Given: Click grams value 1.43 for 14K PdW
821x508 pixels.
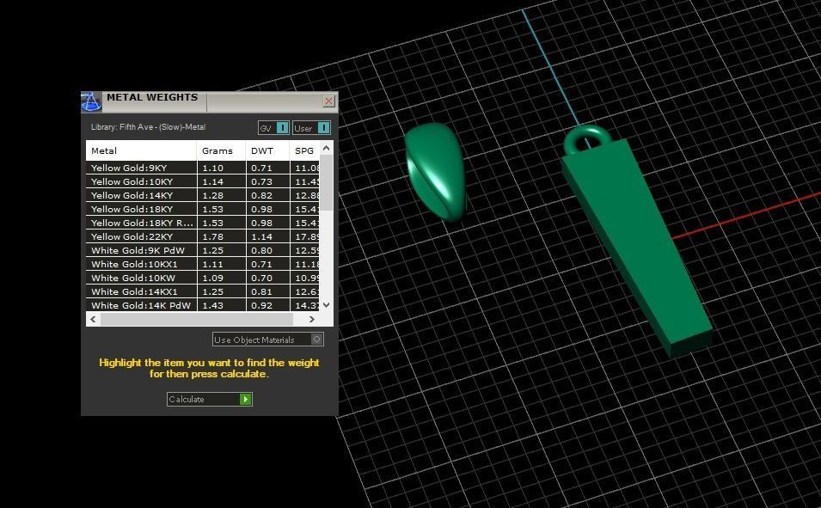Looking at the screenshot, I should (212, 305).
